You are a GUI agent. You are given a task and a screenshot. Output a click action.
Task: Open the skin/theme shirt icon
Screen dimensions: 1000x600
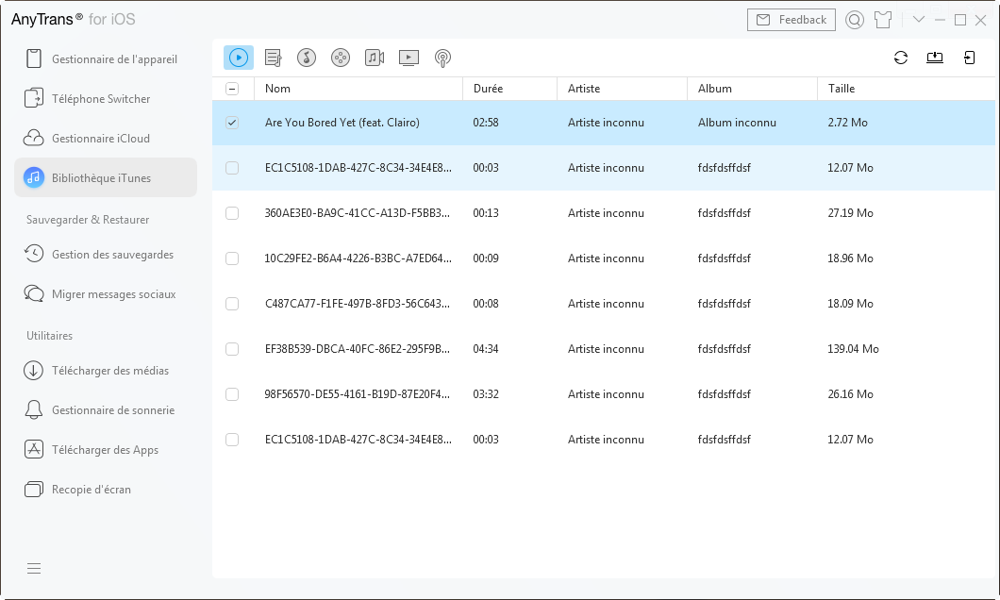883,20
